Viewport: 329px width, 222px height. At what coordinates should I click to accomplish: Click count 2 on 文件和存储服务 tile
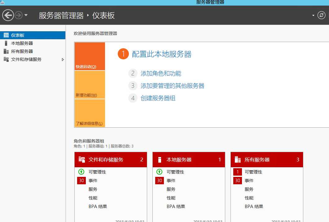point(142,160)
